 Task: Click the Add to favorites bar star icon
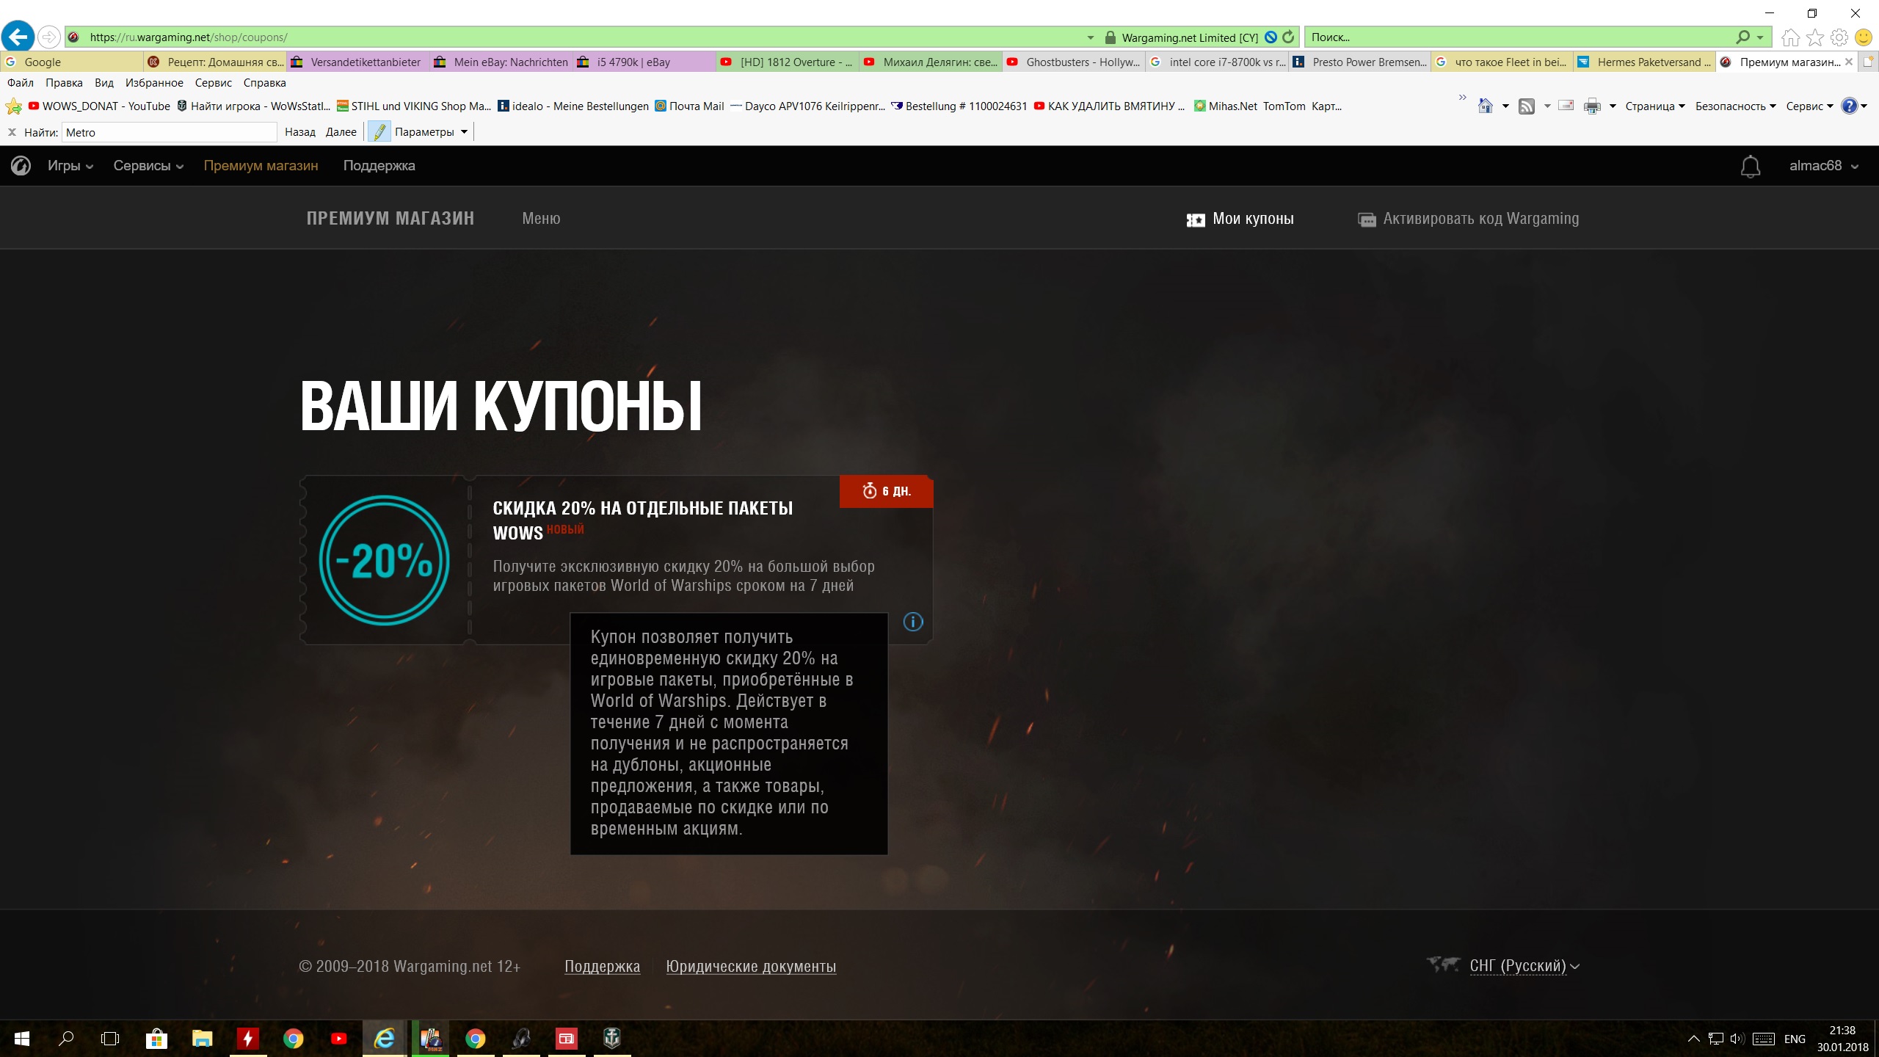(13, 106)
